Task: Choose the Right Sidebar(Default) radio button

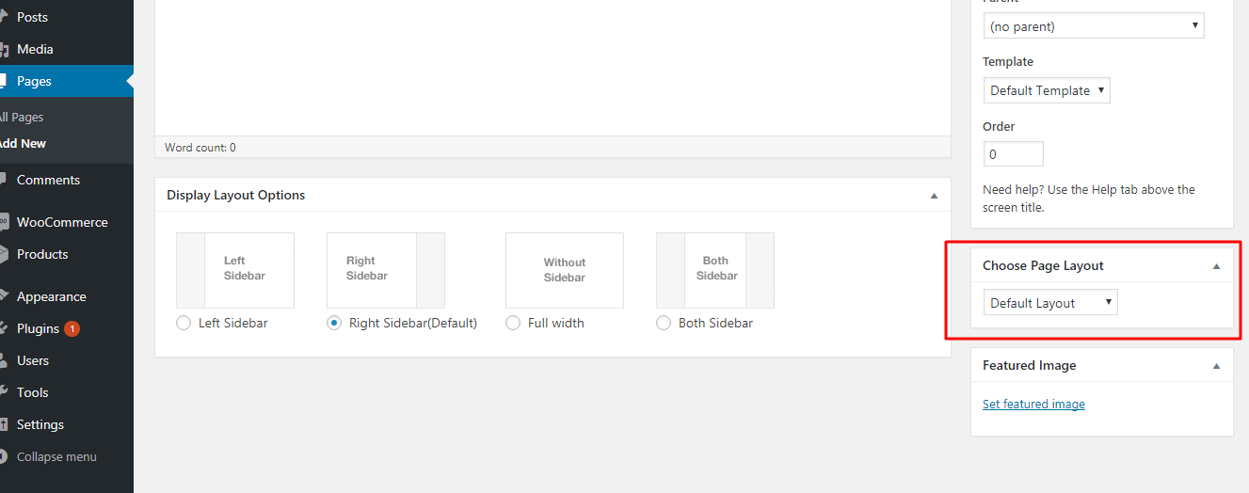Action: click(334, 323)
